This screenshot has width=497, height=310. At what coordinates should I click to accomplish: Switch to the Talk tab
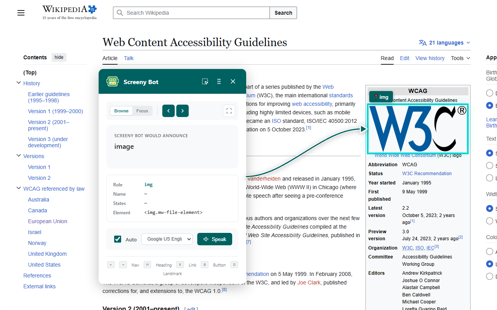(129, 58)
